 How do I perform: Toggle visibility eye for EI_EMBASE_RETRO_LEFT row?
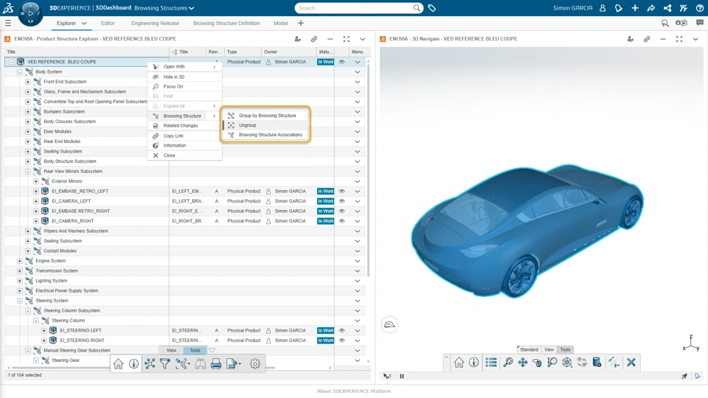click(x=341, y=192)
